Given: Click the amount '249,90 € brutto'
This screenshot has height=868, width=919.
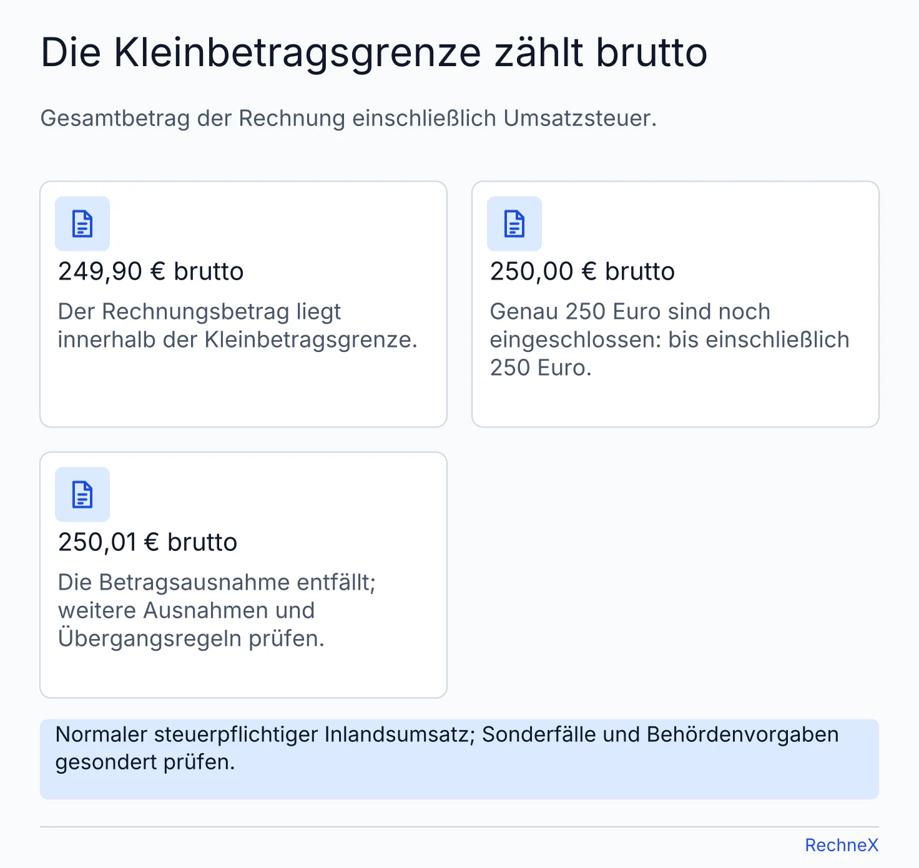Looking at the screenshot, I should tap(150, 271).
